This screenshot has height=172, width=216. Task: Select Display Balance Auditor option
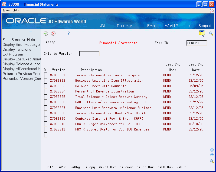click(x=21, y=64)
